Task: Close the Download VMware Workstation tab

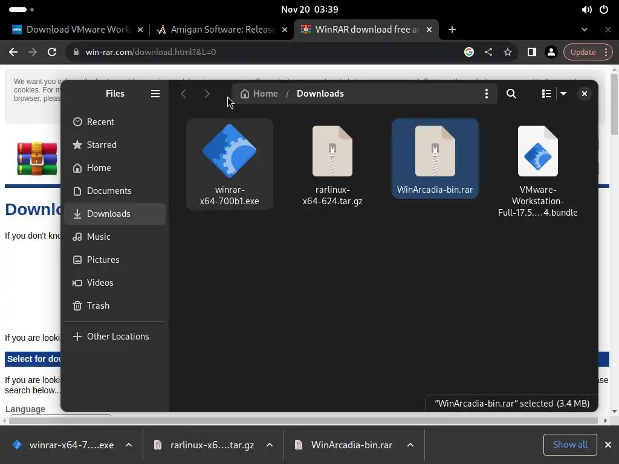Action: click(x=140, y=30)
